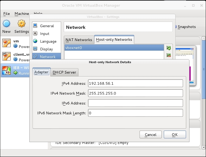Viewport: 206px width, 157px height.
Task: Open the File menu
Action: [7, 14]
